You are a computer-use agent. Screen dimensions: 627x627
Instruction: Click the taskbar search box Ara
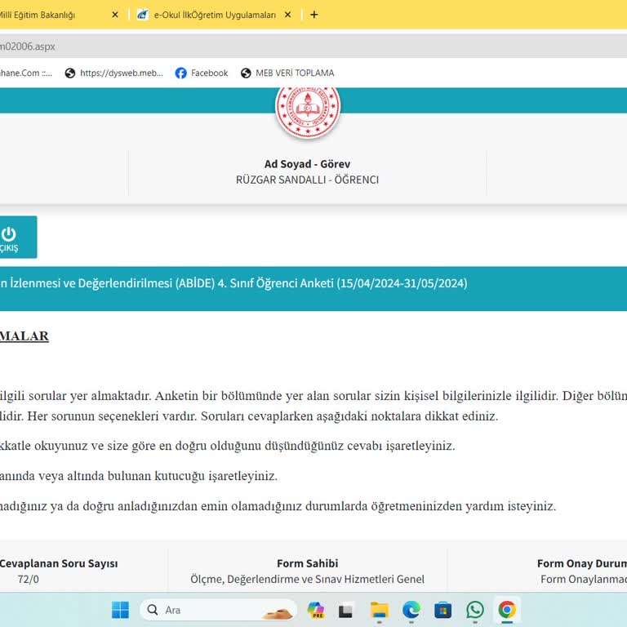(x=218, y=610)
